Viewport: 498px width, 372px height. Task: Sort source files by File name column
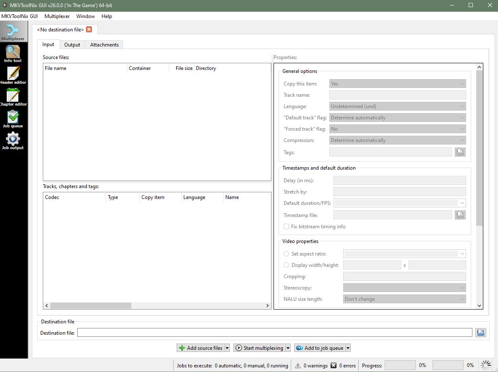pyautogui.click(x=85, y=68)
